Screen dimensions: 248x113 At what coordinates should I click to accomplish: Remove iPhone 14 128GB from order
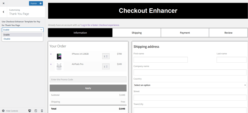point(51,54)
